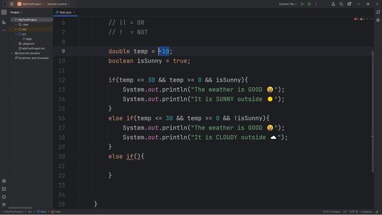Click the selected -10 value on line 9
This screenshot has height=215, width=382.
coord(164,51)
